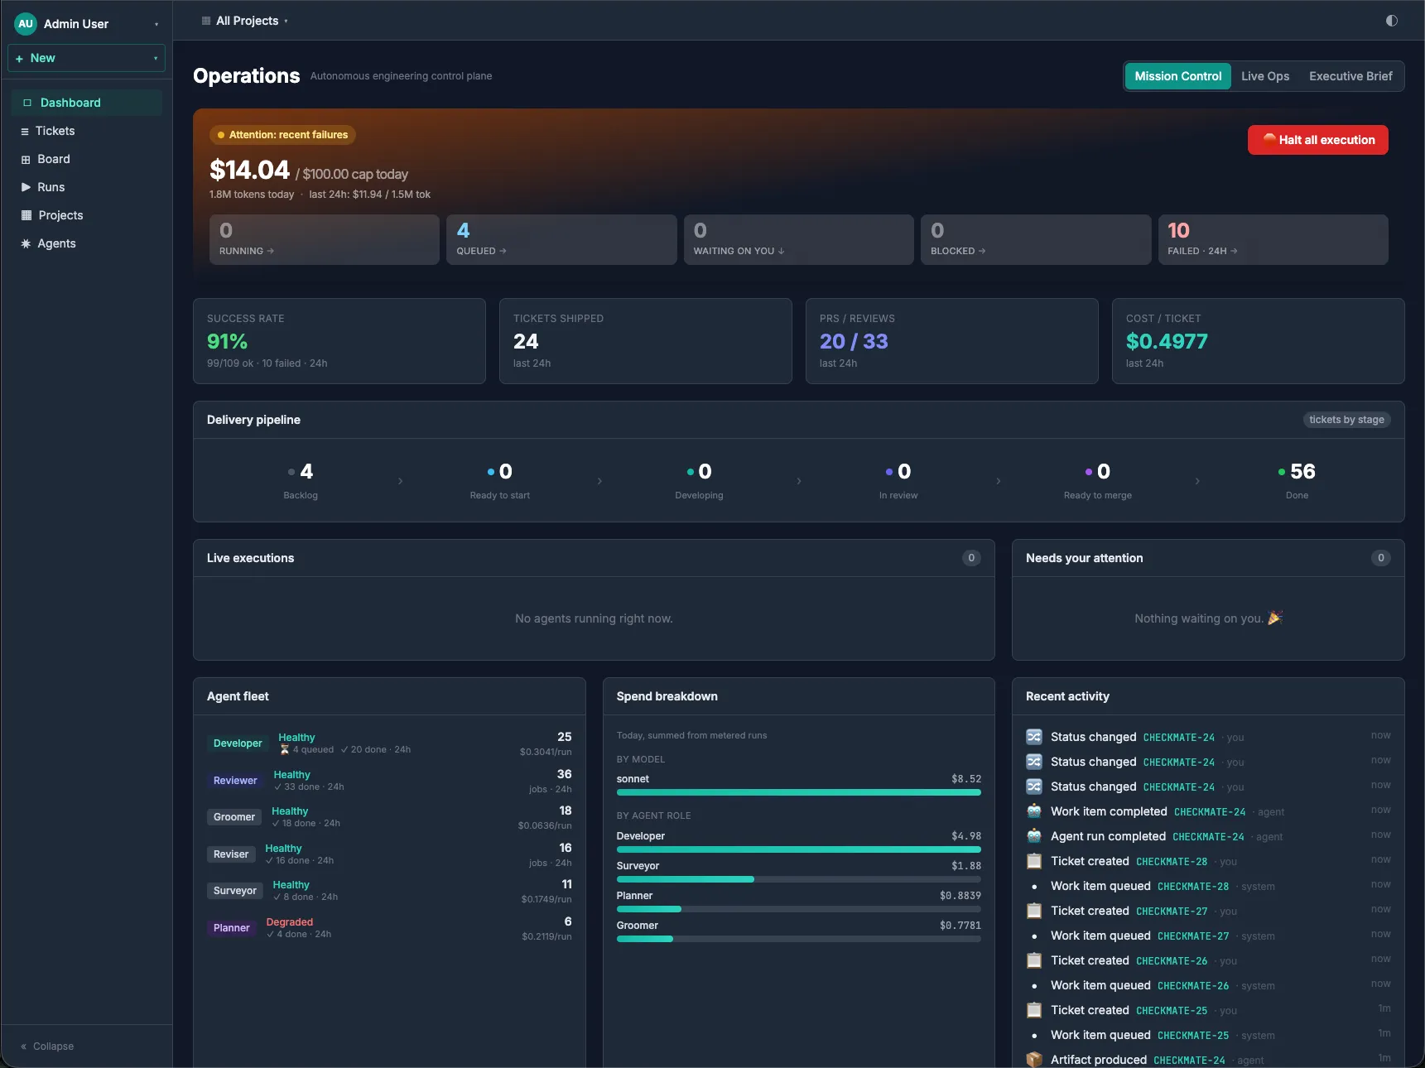
Task: Open Dashboard in the sidebar
Action: 87,103
